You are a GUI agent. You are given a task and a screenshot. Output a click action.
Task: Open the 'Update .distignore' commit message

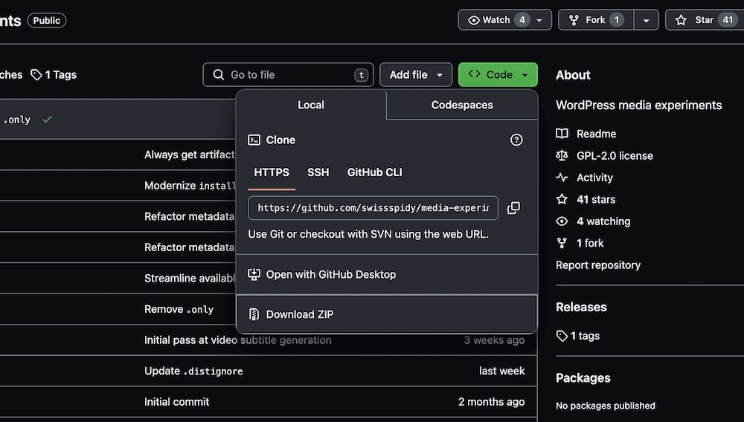193,371
